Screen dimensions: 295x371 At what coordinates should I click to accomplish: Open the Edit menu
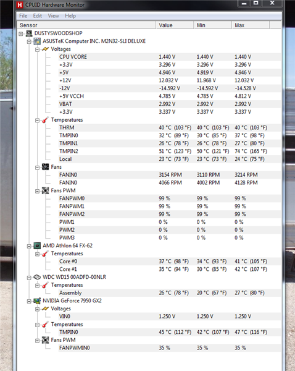37,16
